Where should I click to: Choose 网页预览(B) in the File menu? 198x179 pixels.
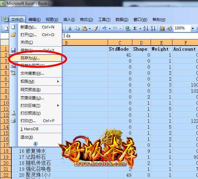point(36,90)
